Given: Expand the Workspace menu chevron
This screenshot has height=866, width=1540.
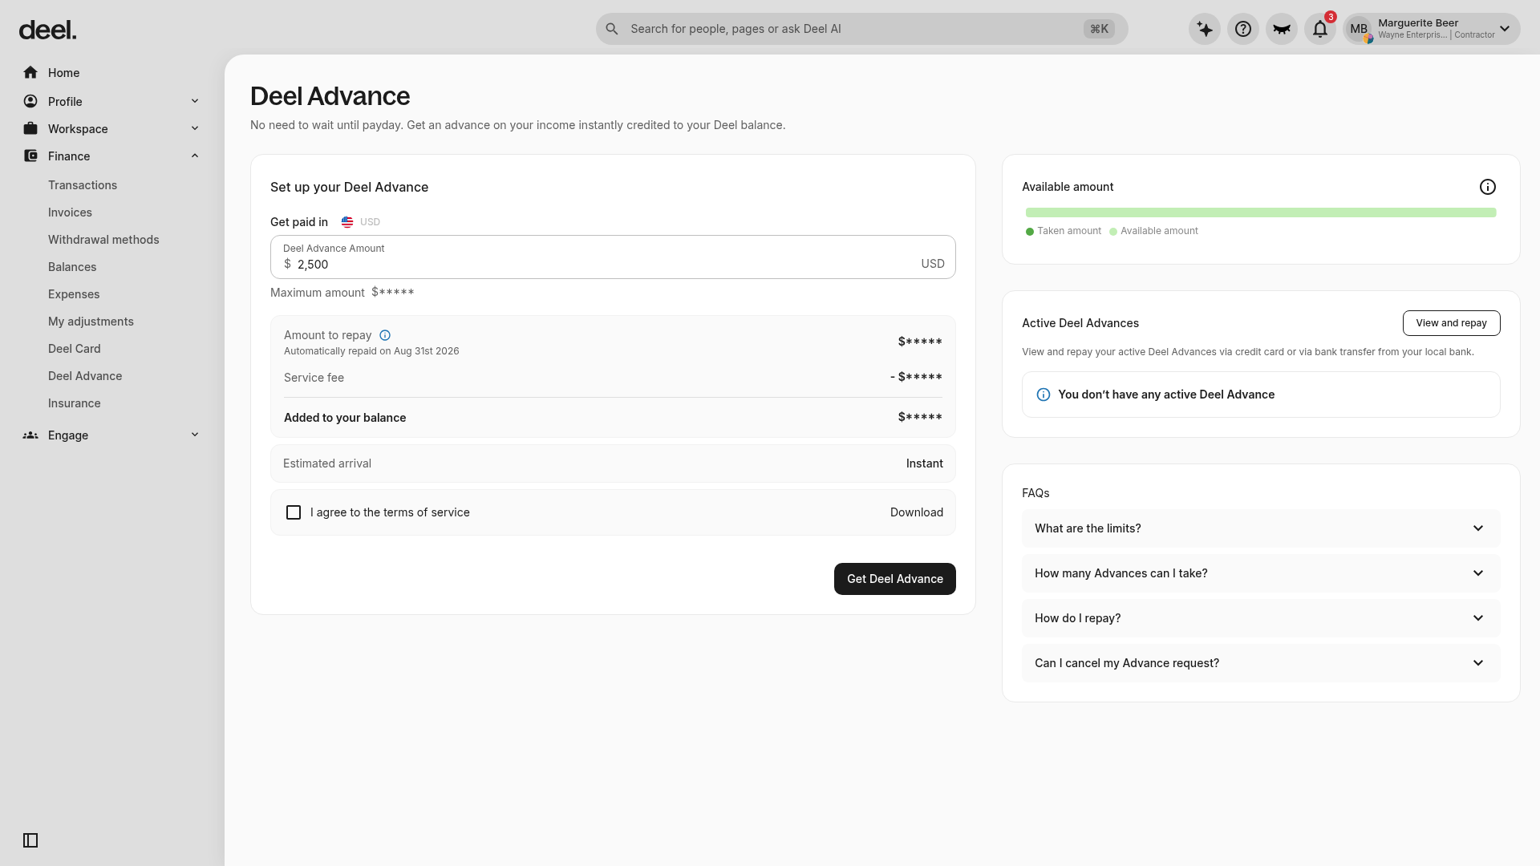Looking at the screenshot, I should [195, 128].
